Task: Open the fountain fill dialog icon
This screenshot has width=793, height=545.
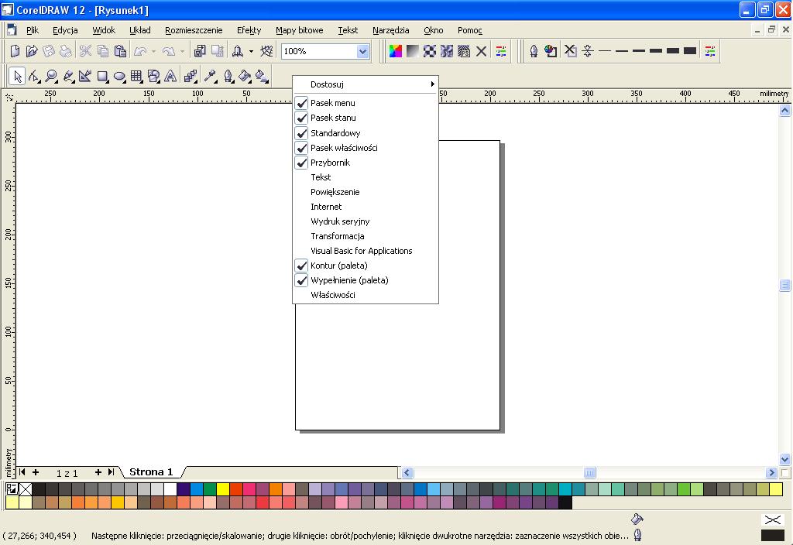Action: coord(413,51)
